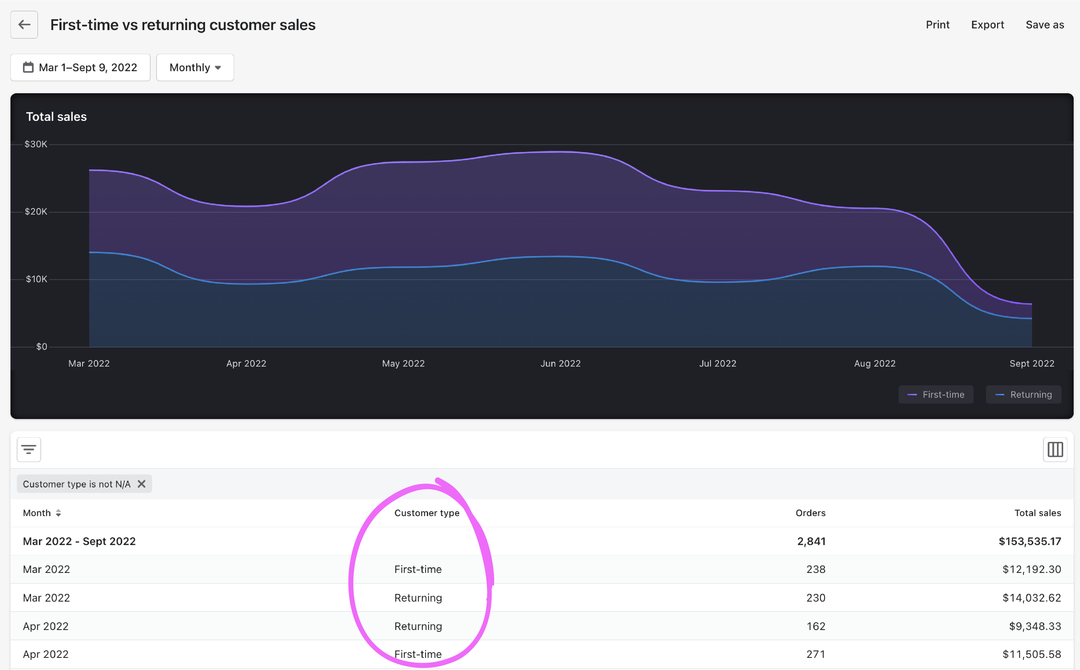The height and width of the screenshot is (670, 1080).
Task: Click Export in the header
Action: click(987, 25)
